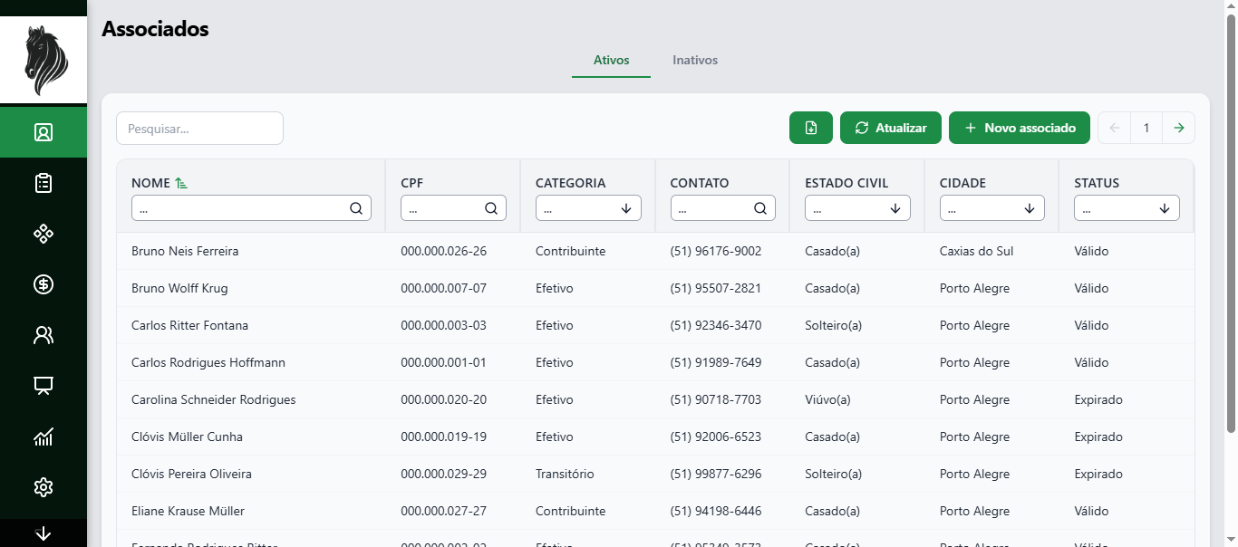
Task: Click CPF 000.000.026-26
Action: 444,251
